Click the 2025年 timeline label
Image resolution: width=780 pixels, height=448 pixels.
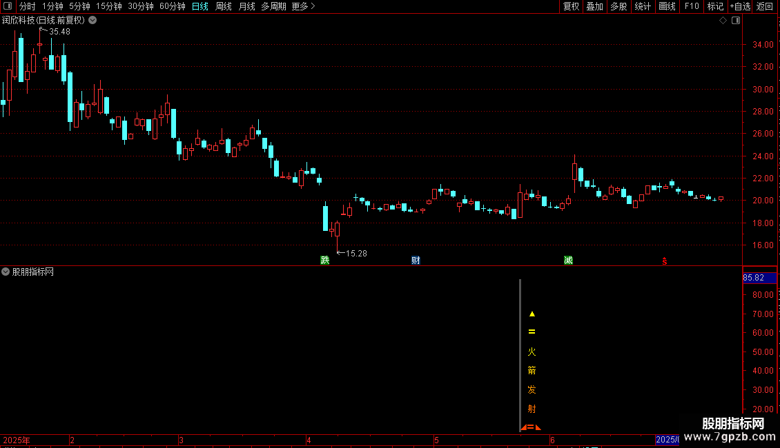(x=17, y=440)
